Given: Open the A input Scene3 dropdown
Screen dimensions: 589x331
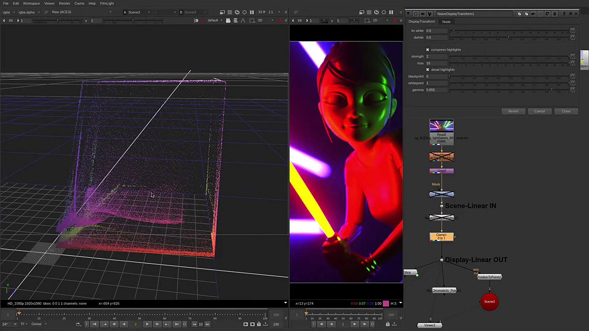Looking at the screenshot, I should pos(137,12).
